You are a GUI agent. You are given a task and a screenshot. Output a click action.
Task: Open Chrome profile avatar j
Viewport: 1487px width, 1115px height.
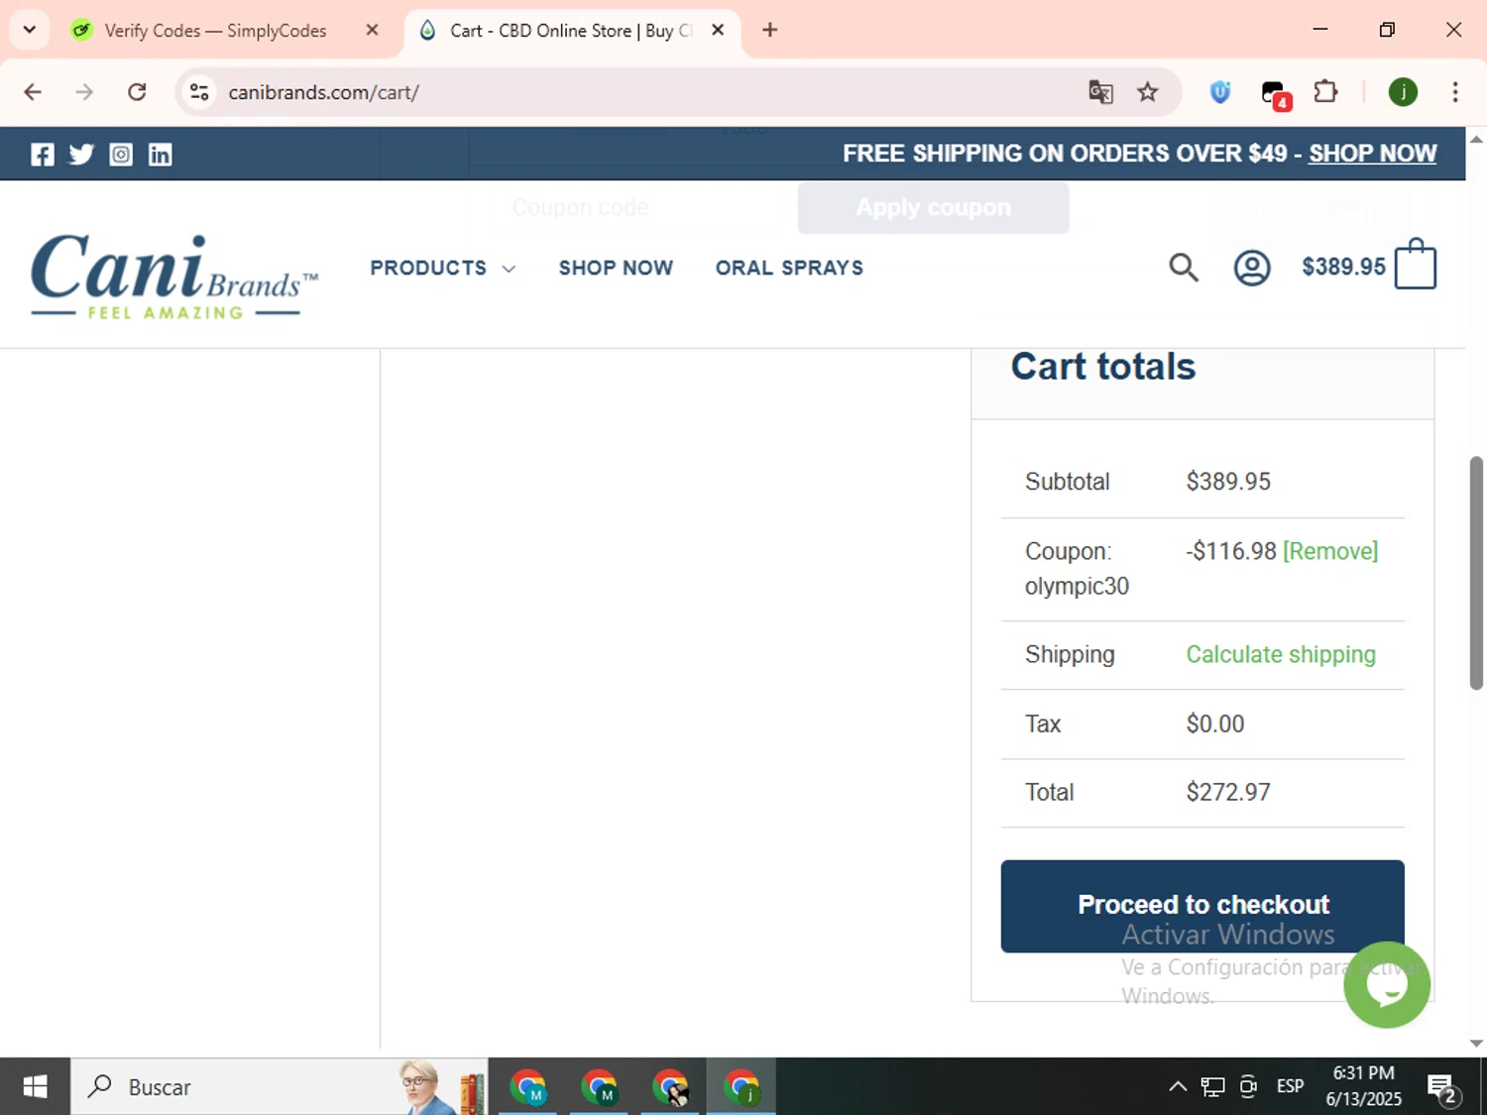pos(1403,92)
